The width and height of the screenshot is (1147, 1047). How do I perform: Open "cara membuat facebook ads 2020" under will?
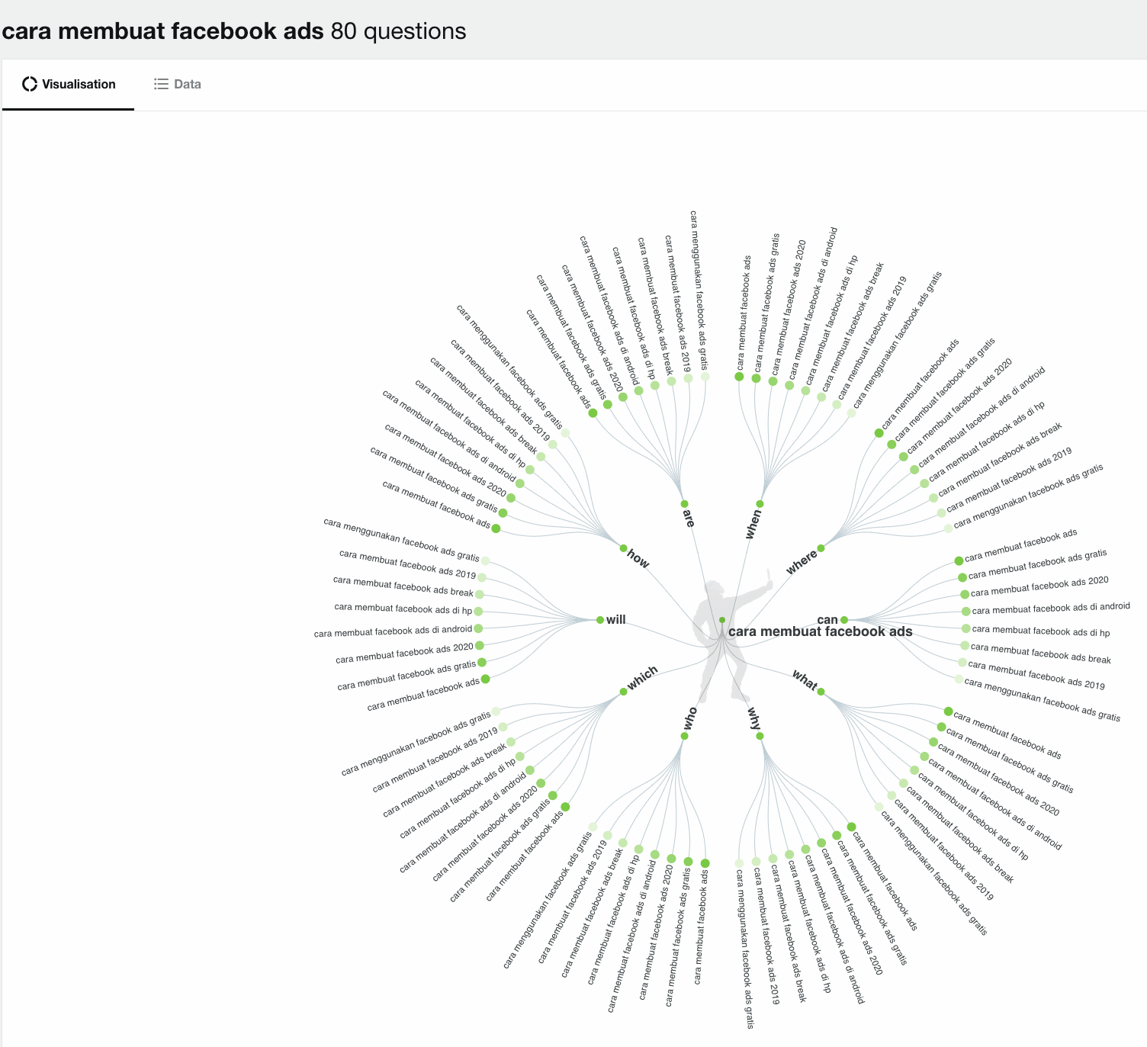tap(404, 654)
